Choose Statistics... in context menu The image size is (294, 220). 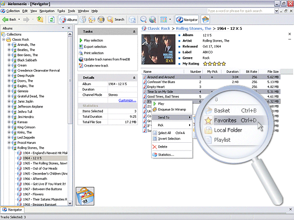[x=172, y=155]
